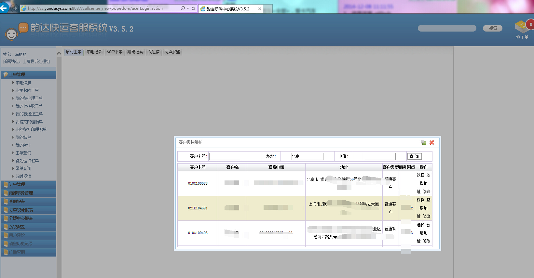Image resolution: width=534 pixels, height=278 pixels.
Task: Expand the 内部事务管理 section
Action: pyautogui.click(x=29, y=193)
